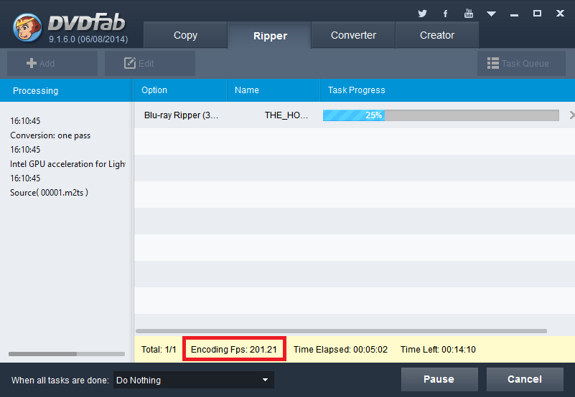Click the Option column header
The image size is (575, 397).
tap(179, 90)
